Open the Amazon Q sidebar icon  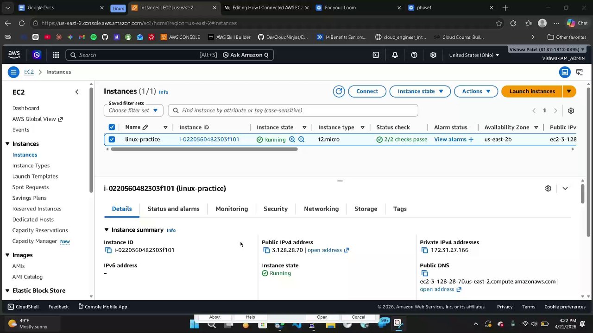37,55
